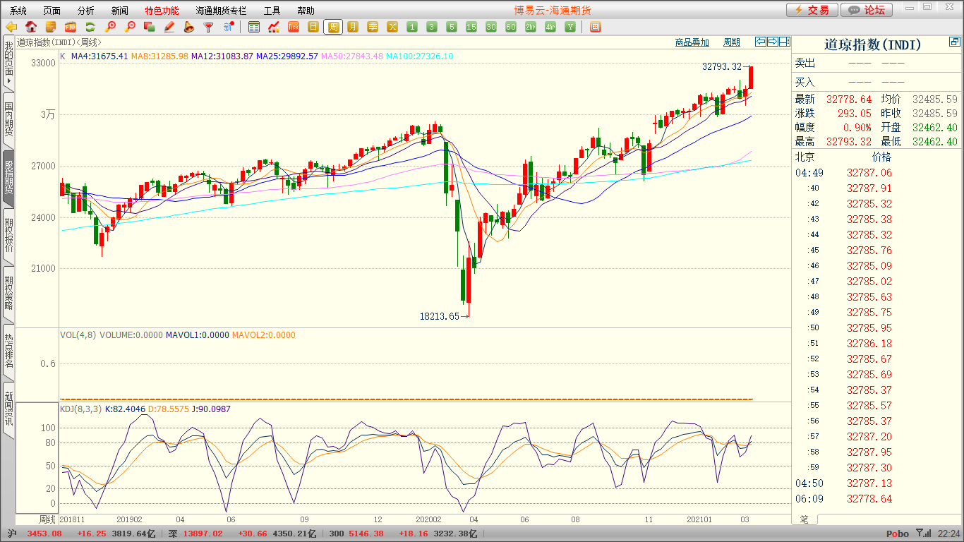Switch to 期权策略 side tab
The width and height of the screenshot is (964, 542).
pos(8,294)
